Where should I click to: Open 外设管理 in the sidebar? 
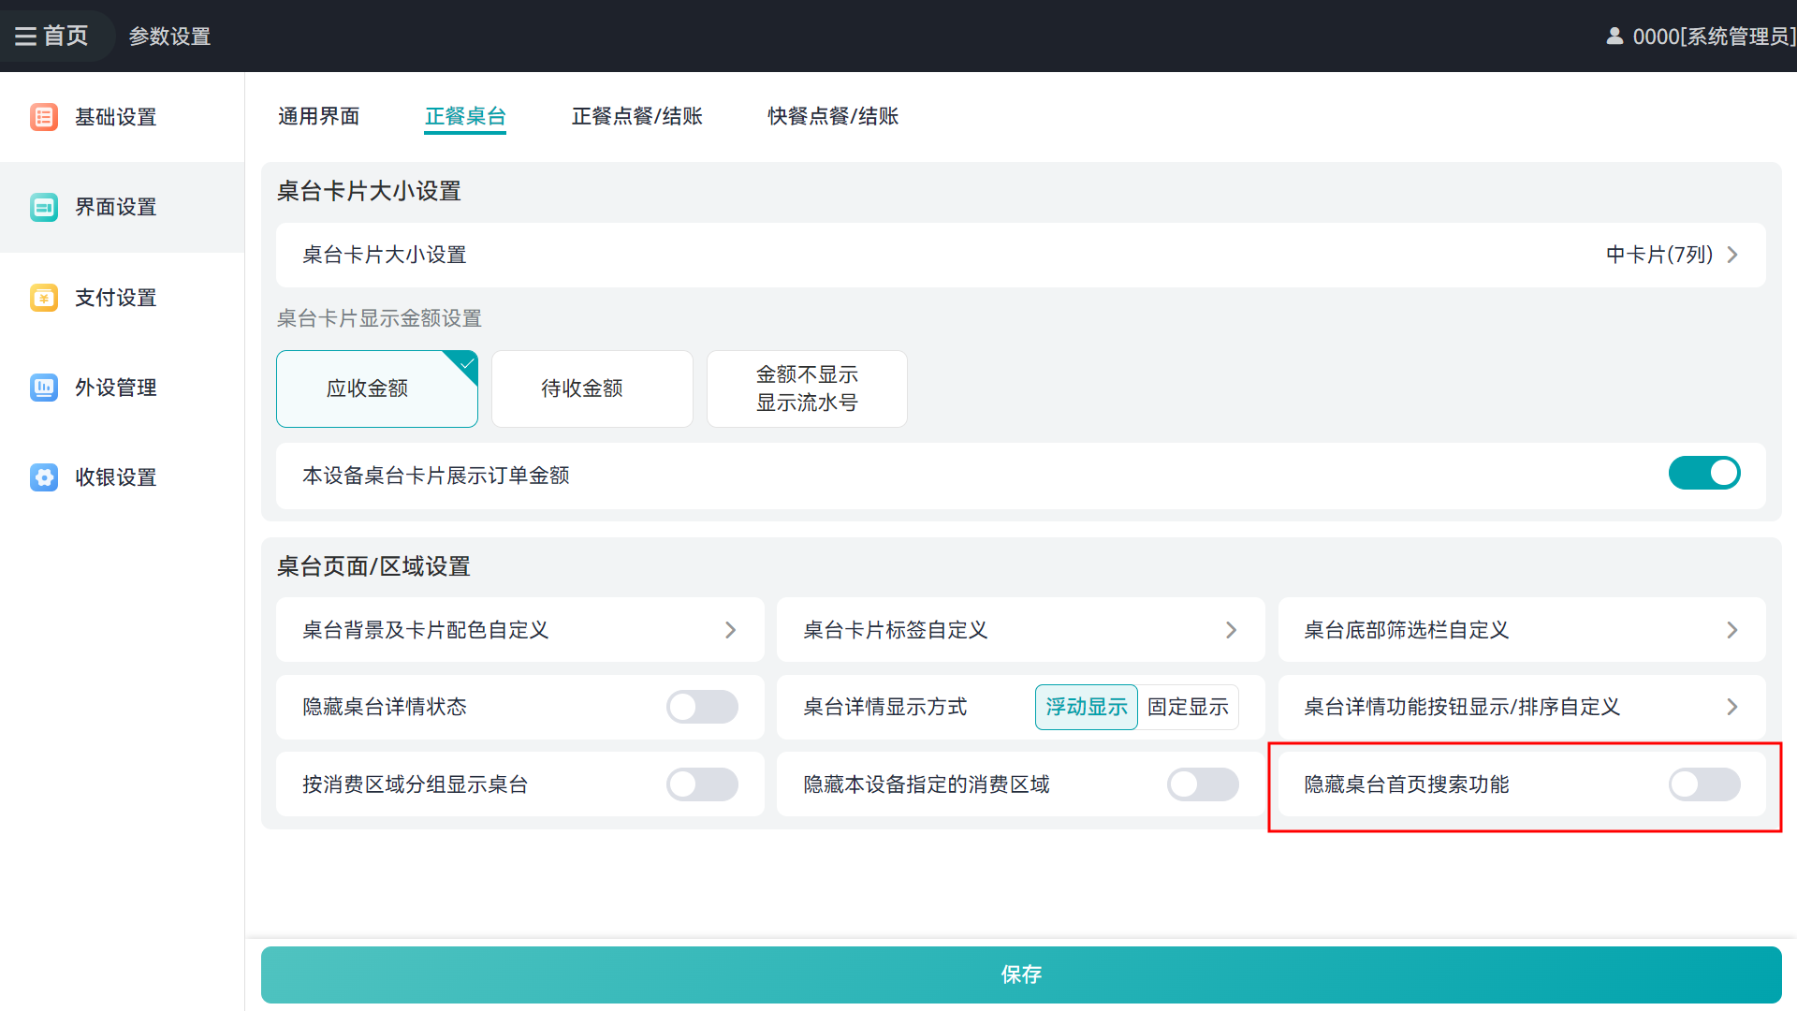point(122,388)
